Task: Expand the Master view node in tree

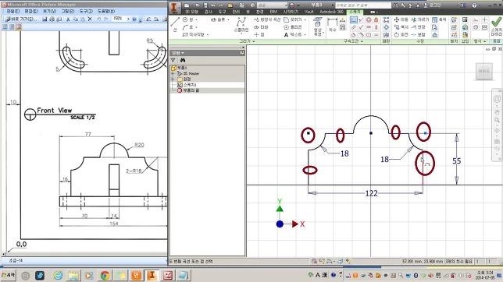Action: (x=173, y=74)
